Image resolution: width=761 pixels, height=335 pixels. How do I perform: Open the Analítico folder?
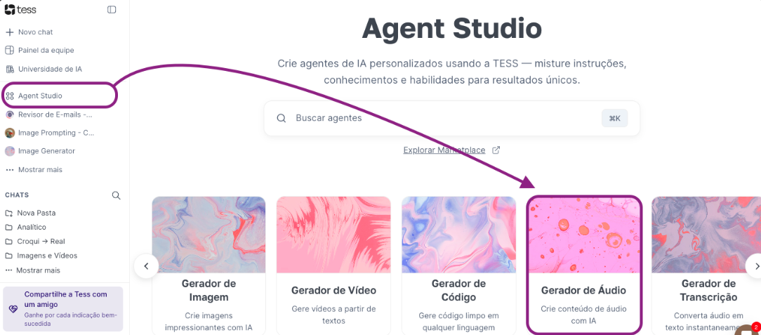coord(26,228)
